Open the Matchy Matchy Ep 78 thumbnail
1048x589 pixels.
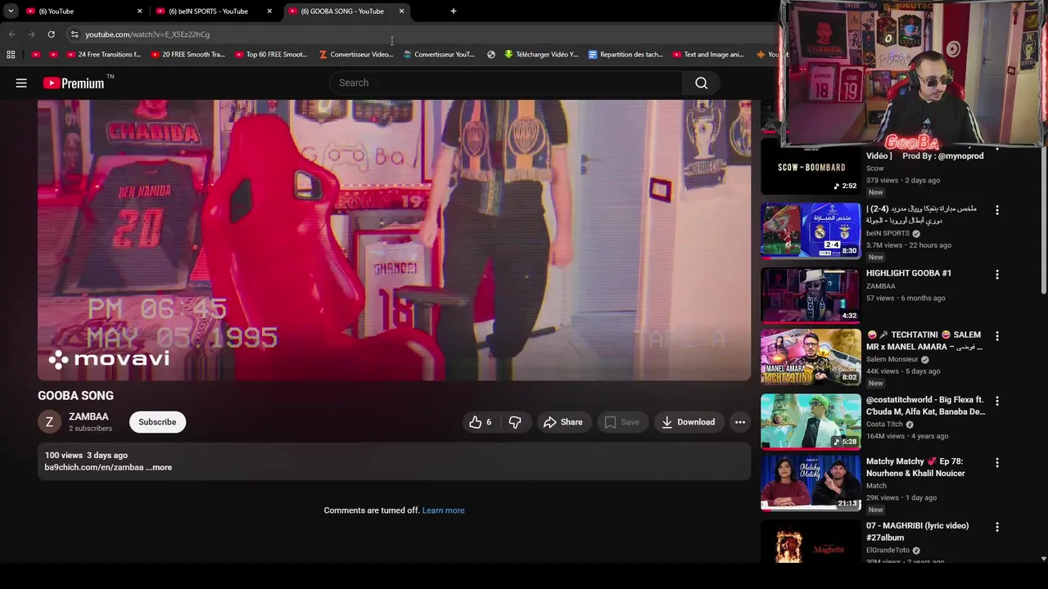tap(811, 483)
